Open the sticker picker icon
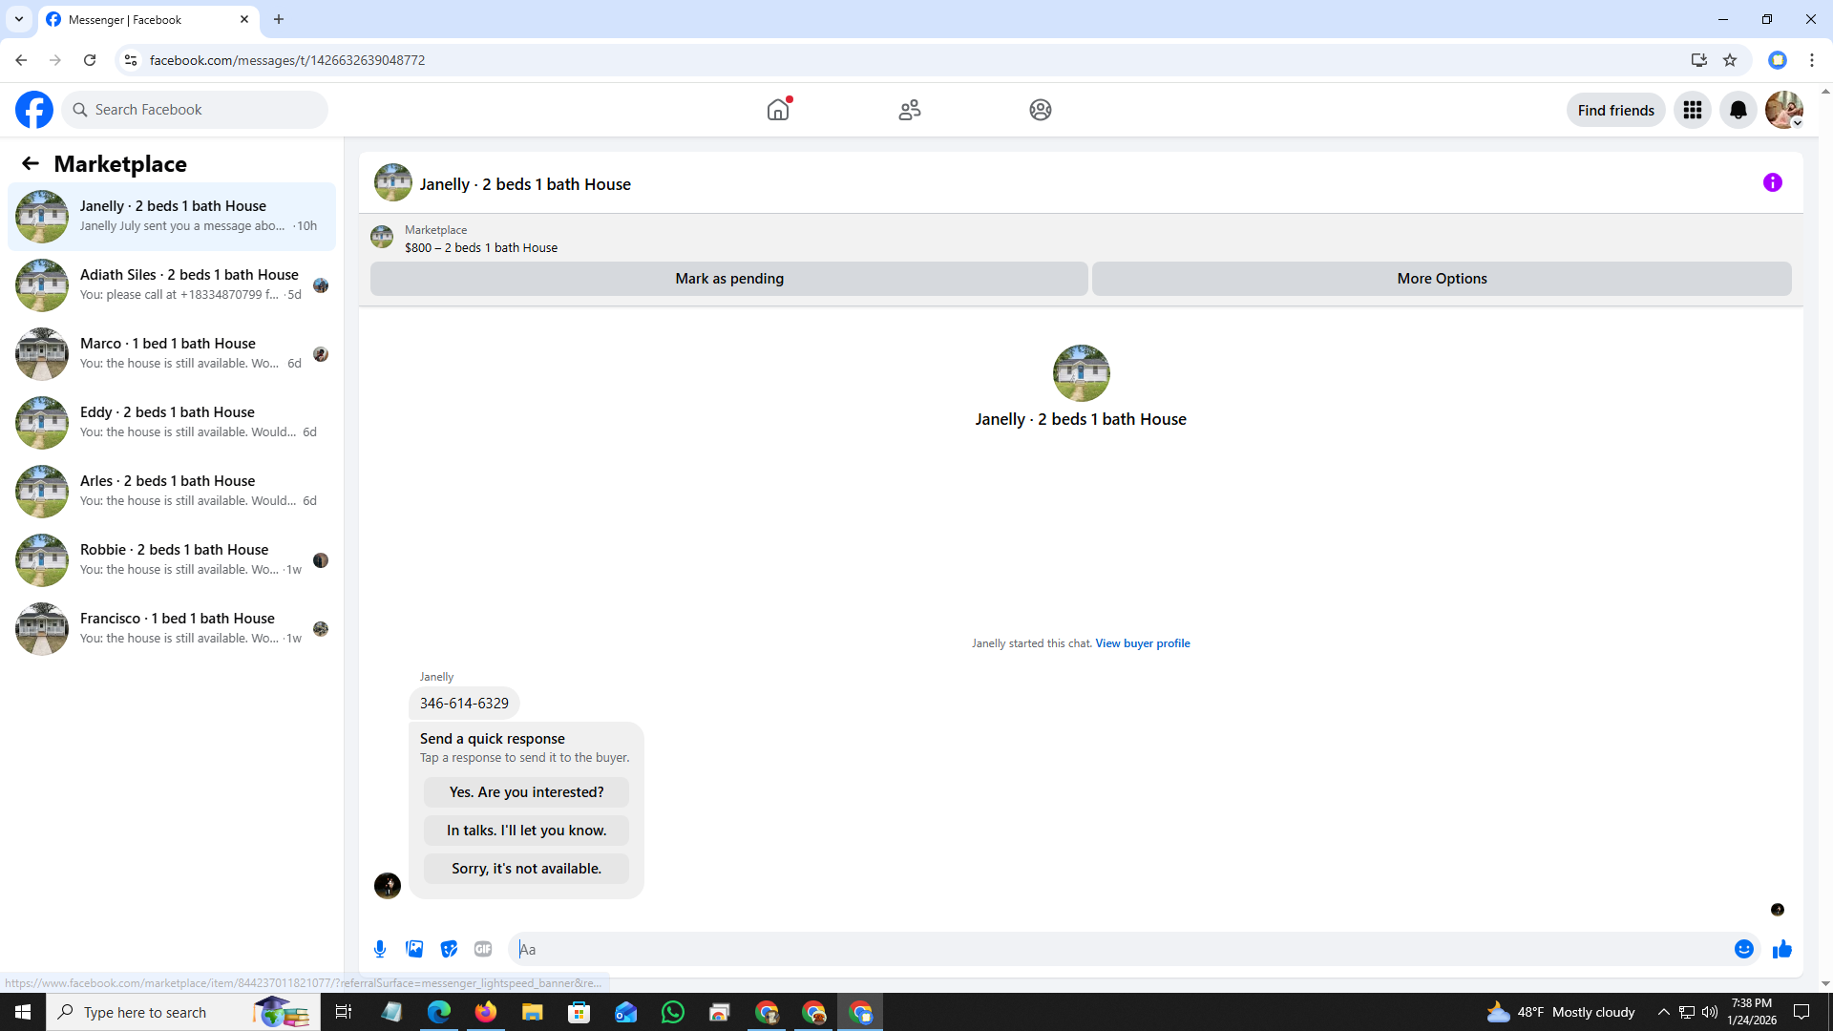Image resolution: width=1833 pixels, height=1031 pixels. point(449,949)
